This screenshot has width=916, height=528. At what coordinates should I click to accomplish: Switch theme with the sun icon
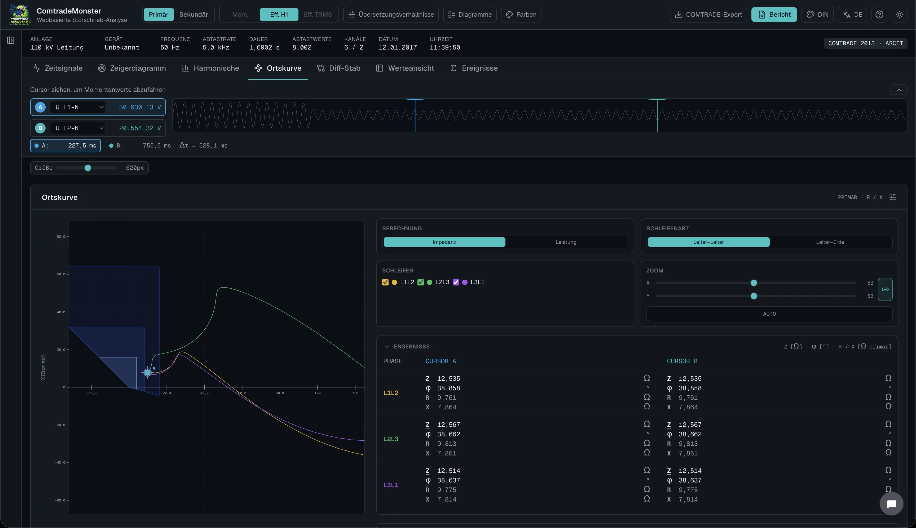[899, 15]
